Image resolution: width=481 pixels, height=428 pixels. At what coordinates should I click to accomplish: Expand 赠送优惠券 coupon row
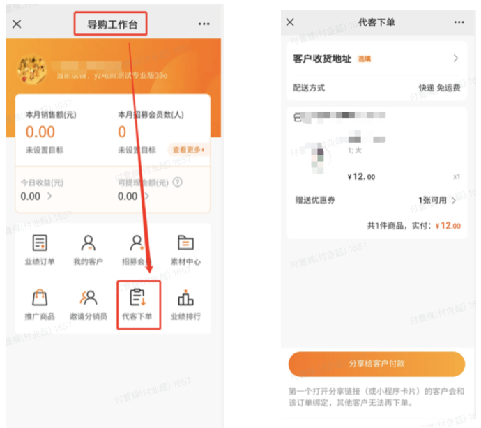454,201
